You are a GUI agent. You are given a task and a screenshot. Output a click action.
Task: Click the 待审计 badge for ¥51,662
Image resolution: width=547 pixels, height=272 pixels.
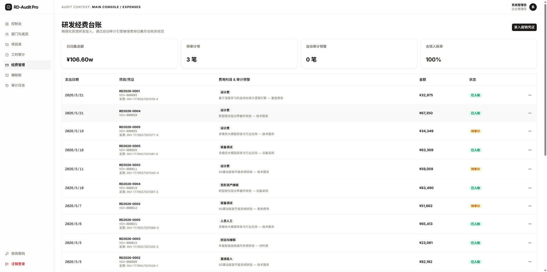tap(475, 206)
